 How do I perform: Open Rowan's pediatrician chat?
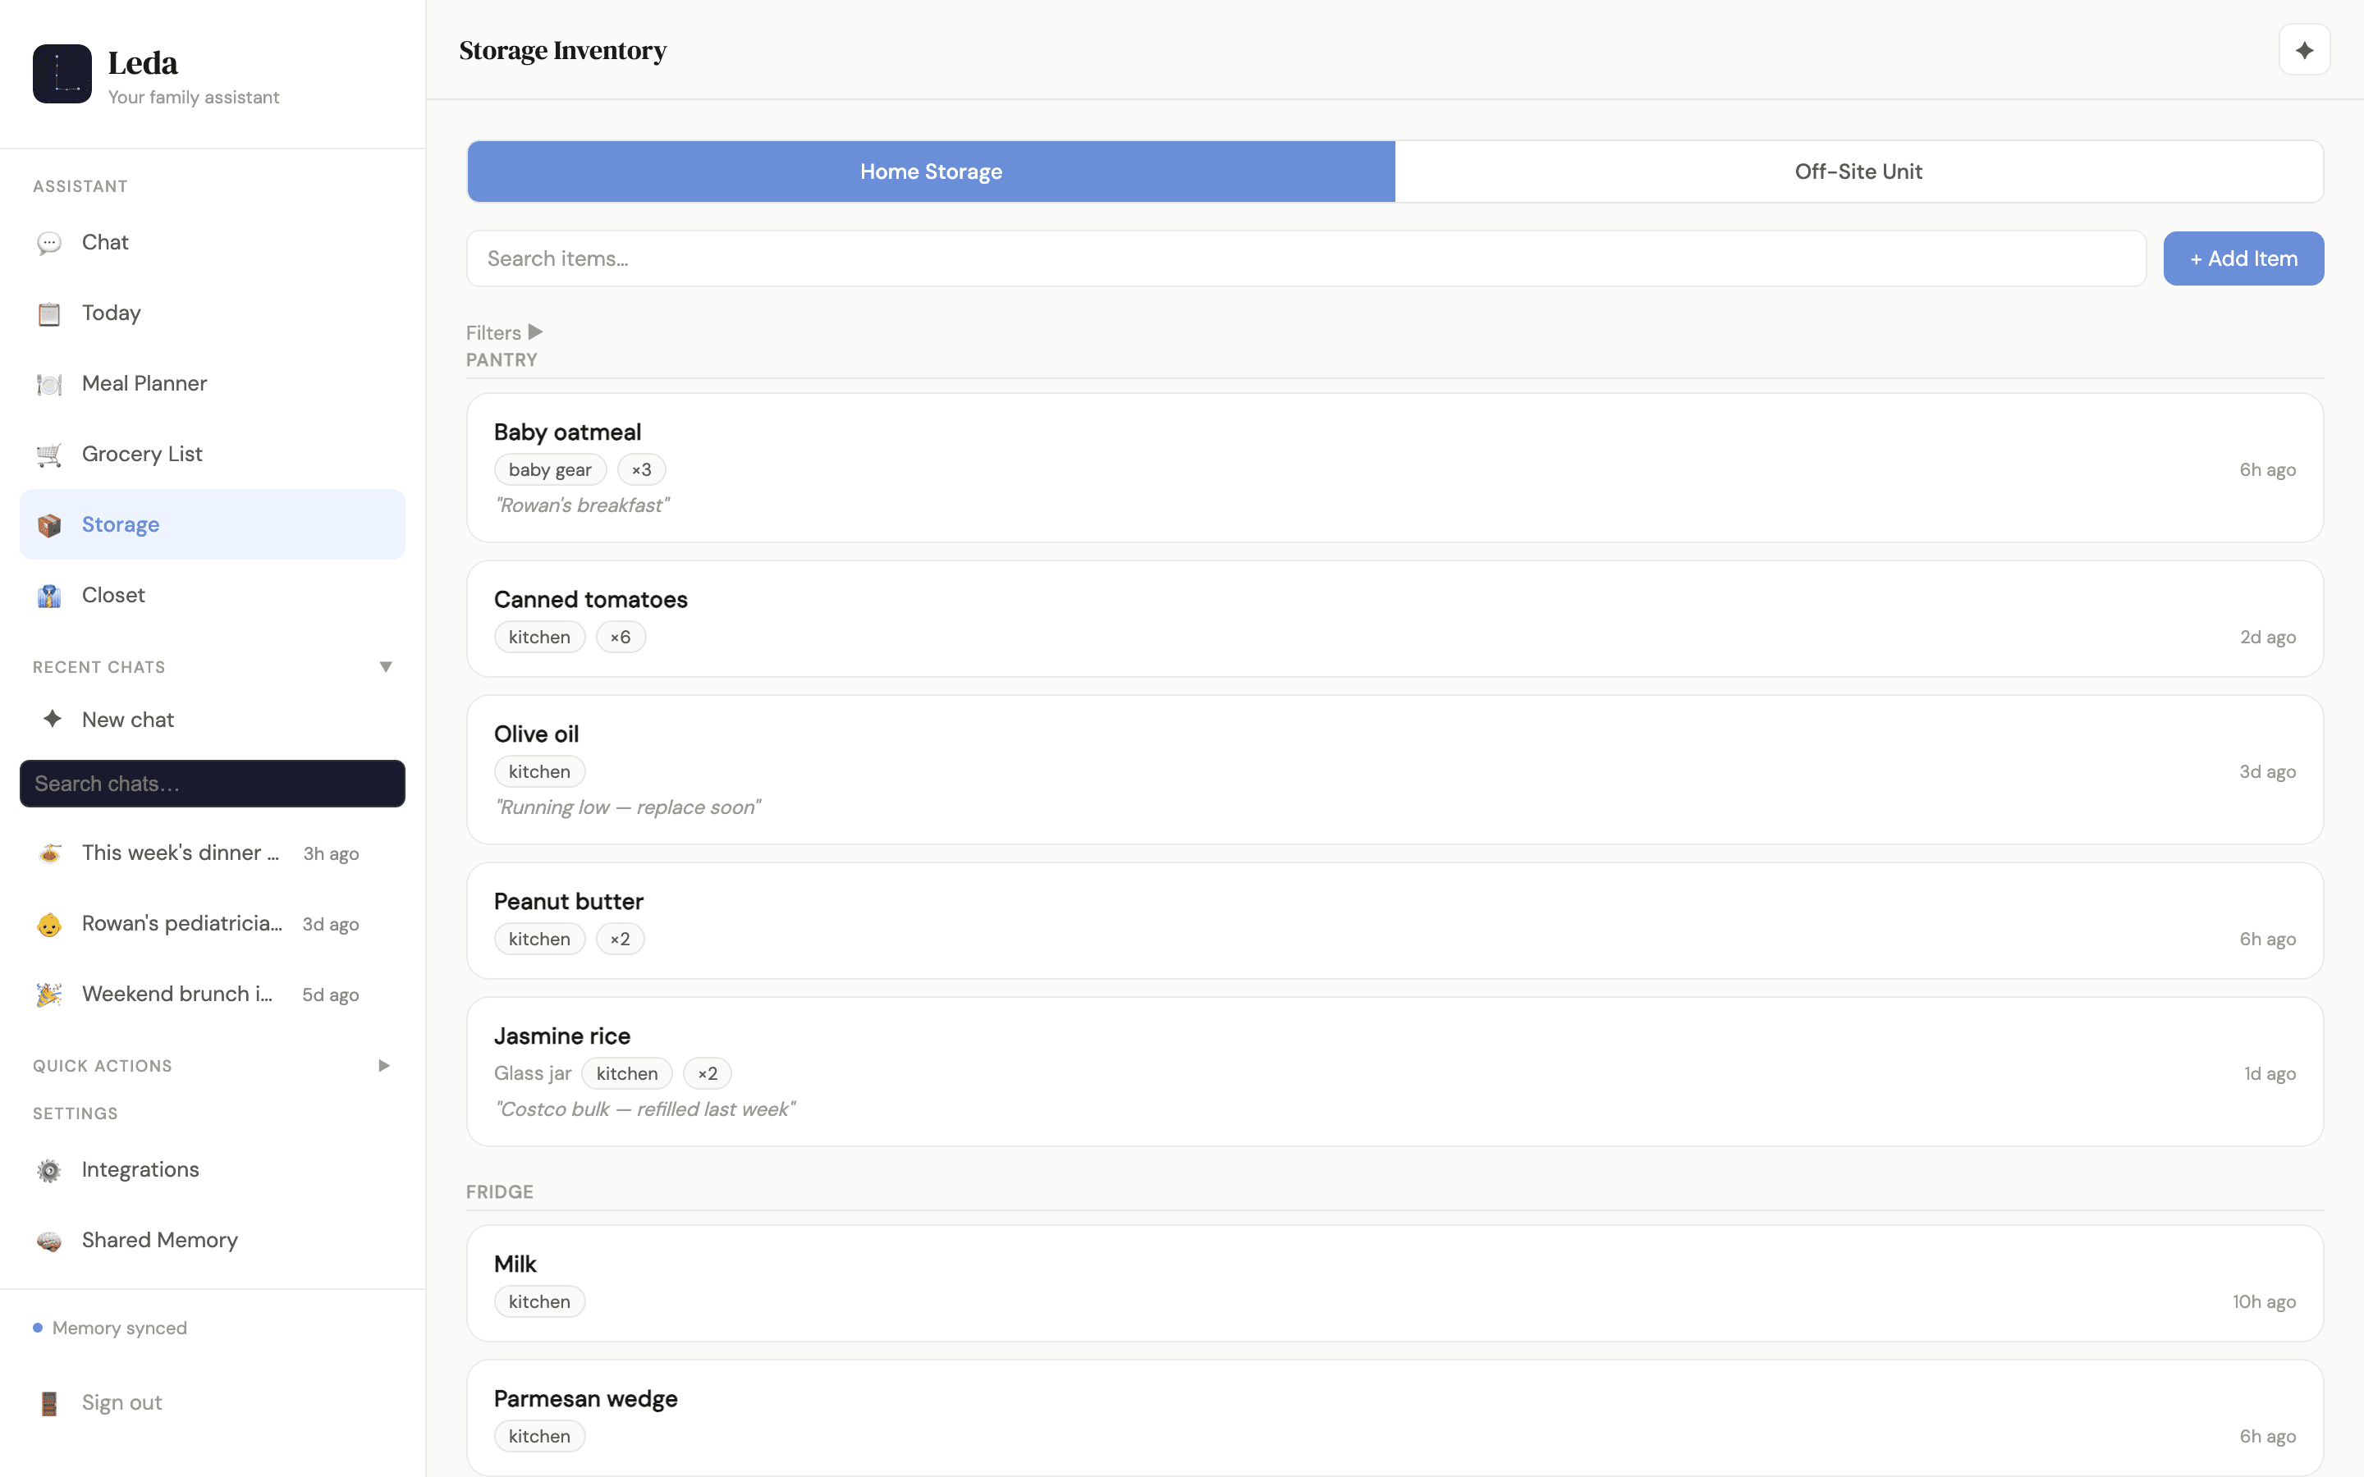point(212,924)
